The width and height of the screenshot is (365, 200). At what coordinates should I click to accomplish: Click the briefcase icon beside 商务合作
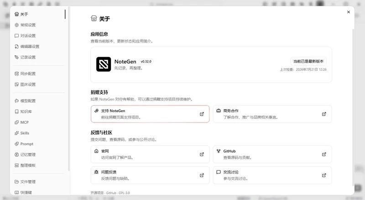(219, 111)
